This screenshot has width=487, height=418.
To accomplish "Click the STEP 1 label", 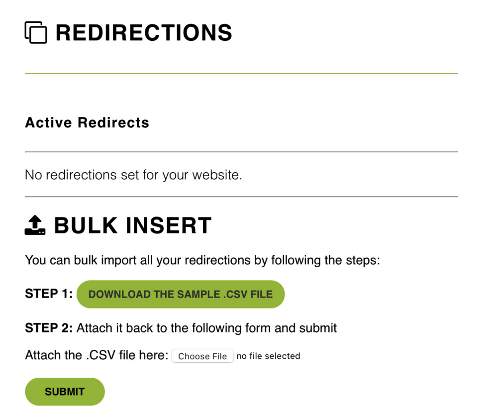I will point(49,294).
